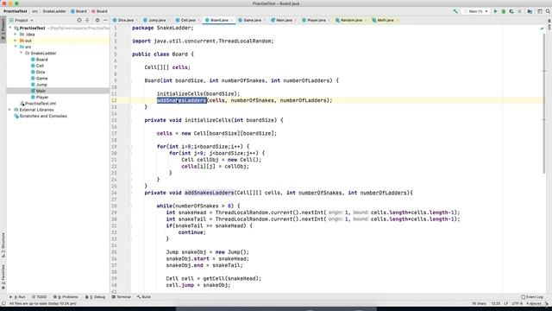The width and height of the screenshot is (552, 311).
Task: Click the 4 spaces indent indicator
Action: click(533, 303)
